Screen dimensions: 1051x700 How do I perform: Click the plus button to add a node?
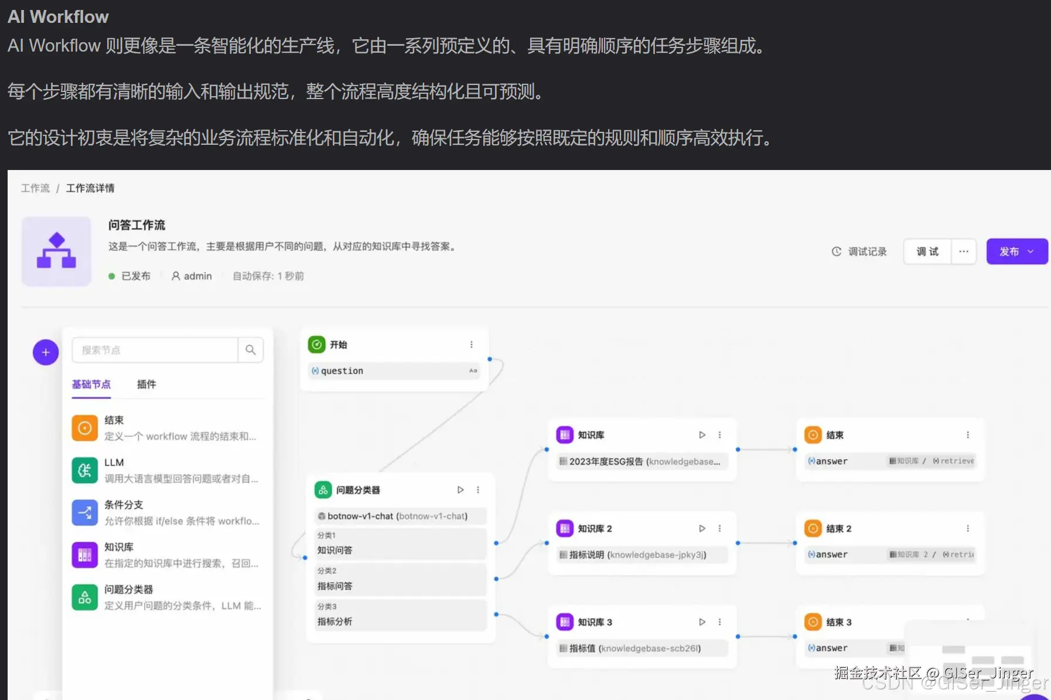[x=46, y=352]
